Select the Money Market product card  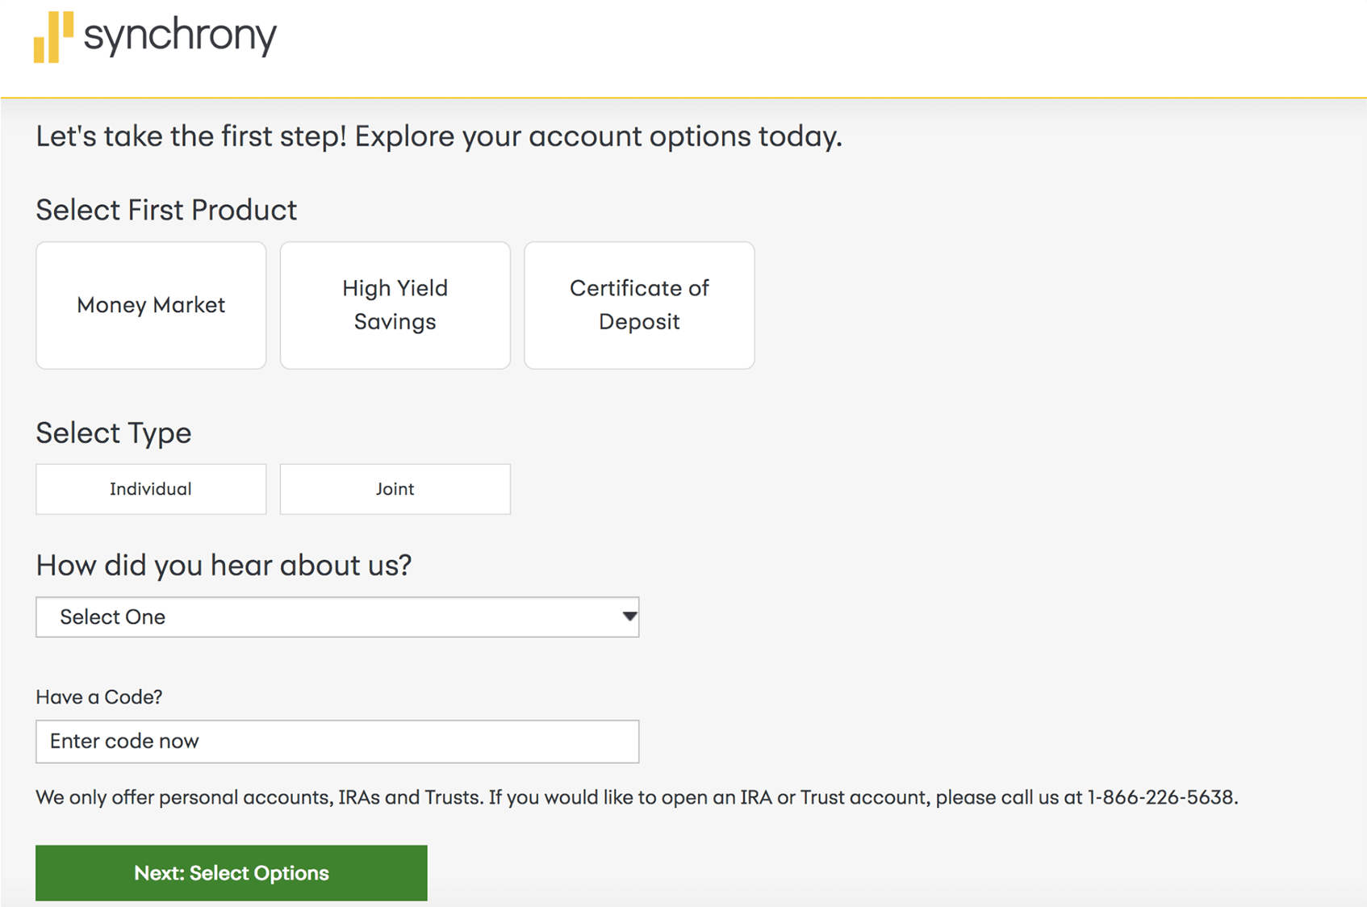151,305
